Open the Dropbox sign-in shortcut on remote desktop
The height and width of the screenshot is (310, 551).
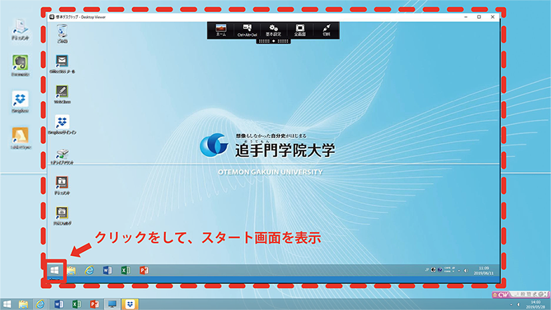point(62,123)
